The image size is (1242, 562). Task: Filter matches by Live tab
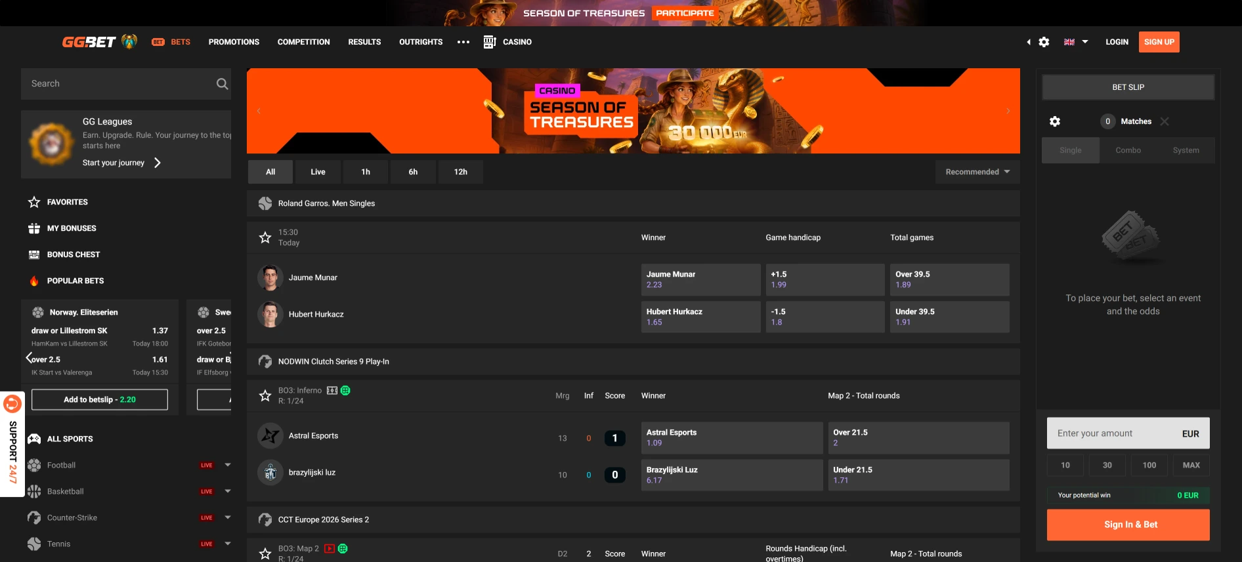[x=318, y=172]
